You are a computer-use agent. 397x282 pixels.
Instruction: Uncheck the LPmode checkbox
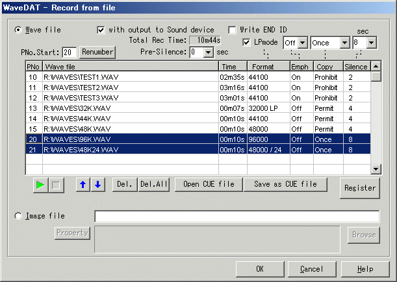click(247, 43)
